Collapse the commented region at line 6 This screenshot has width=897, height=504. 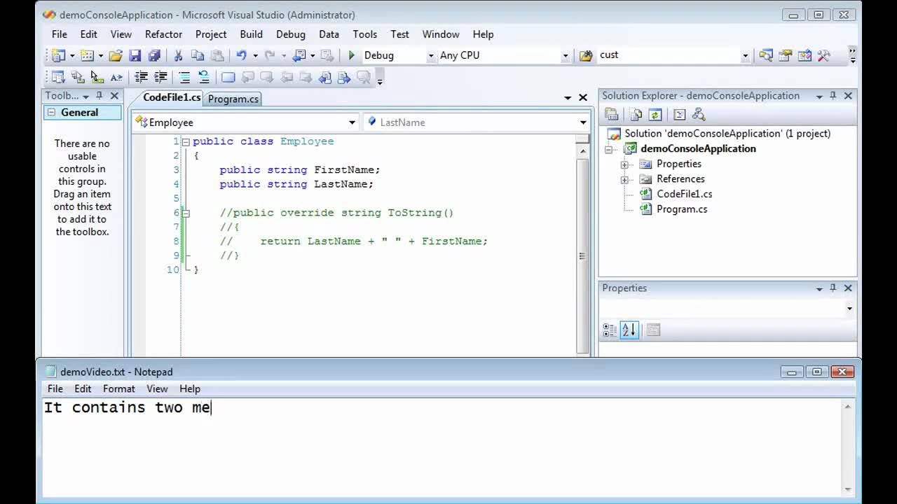point(186,213)
